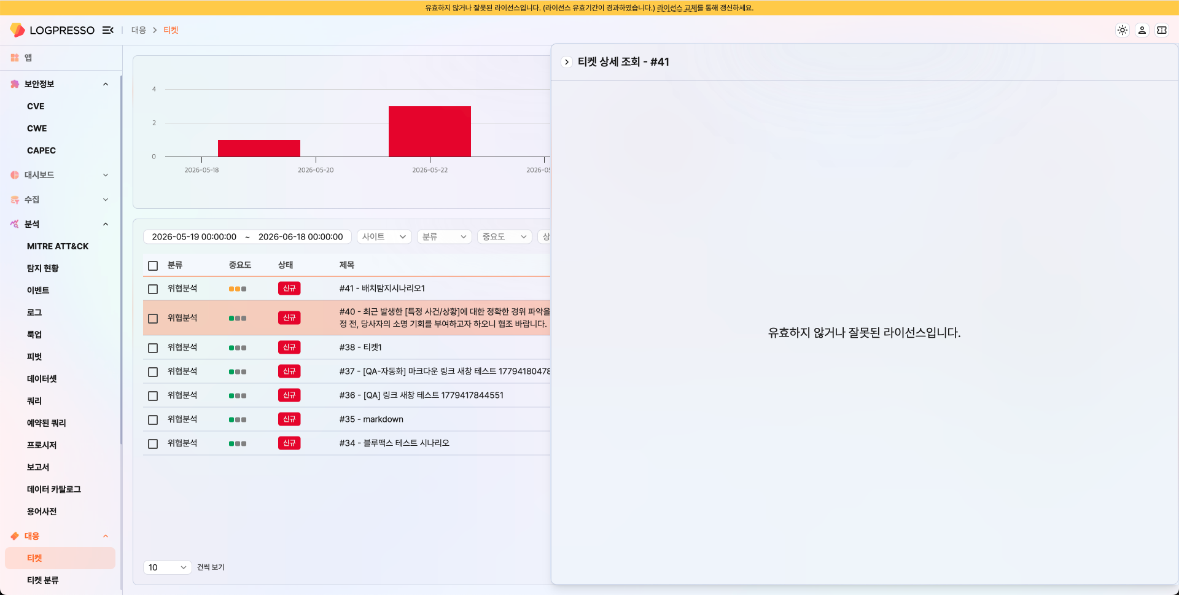1179x595 pixels.
Task: Click the 티켓 breadcrumb link
Action: [x=171, y=30]
